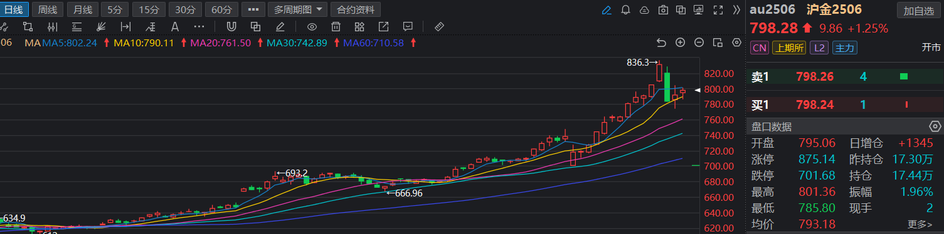The height and width of the screenshot is (234, 944).
Task: Select the fan lines drawing tool
Action: (x=101, y=26)
